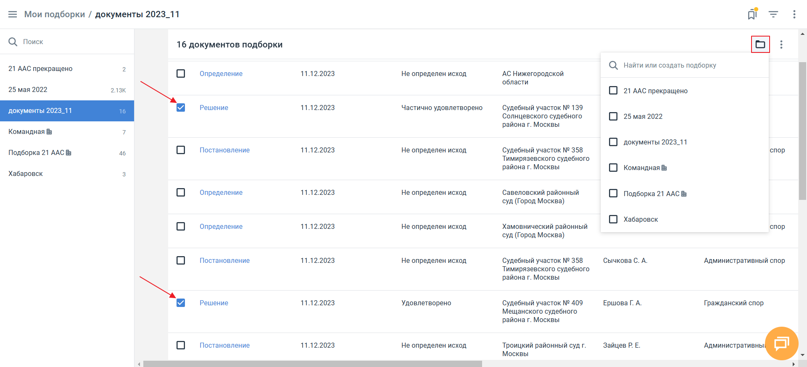
Task: Tick Подборка 21 ААС in the popup
Action: pos(613,193)
